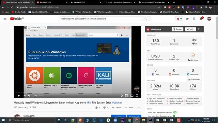The image size is (218, 123).
Task: Open the notifications bell
Action: [x=201, y=18]
